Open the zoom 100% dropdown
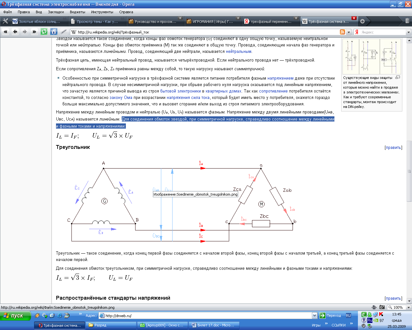Viewport: 412px width, 330px height. [x=408, y=307]
